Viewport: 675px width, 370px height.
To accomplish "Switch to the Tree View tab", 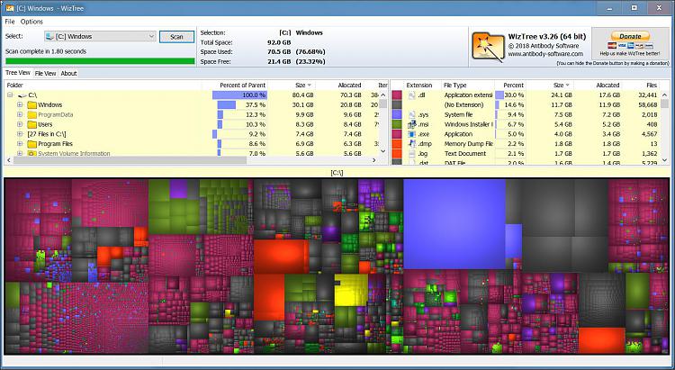I will [x=18, y=73].
